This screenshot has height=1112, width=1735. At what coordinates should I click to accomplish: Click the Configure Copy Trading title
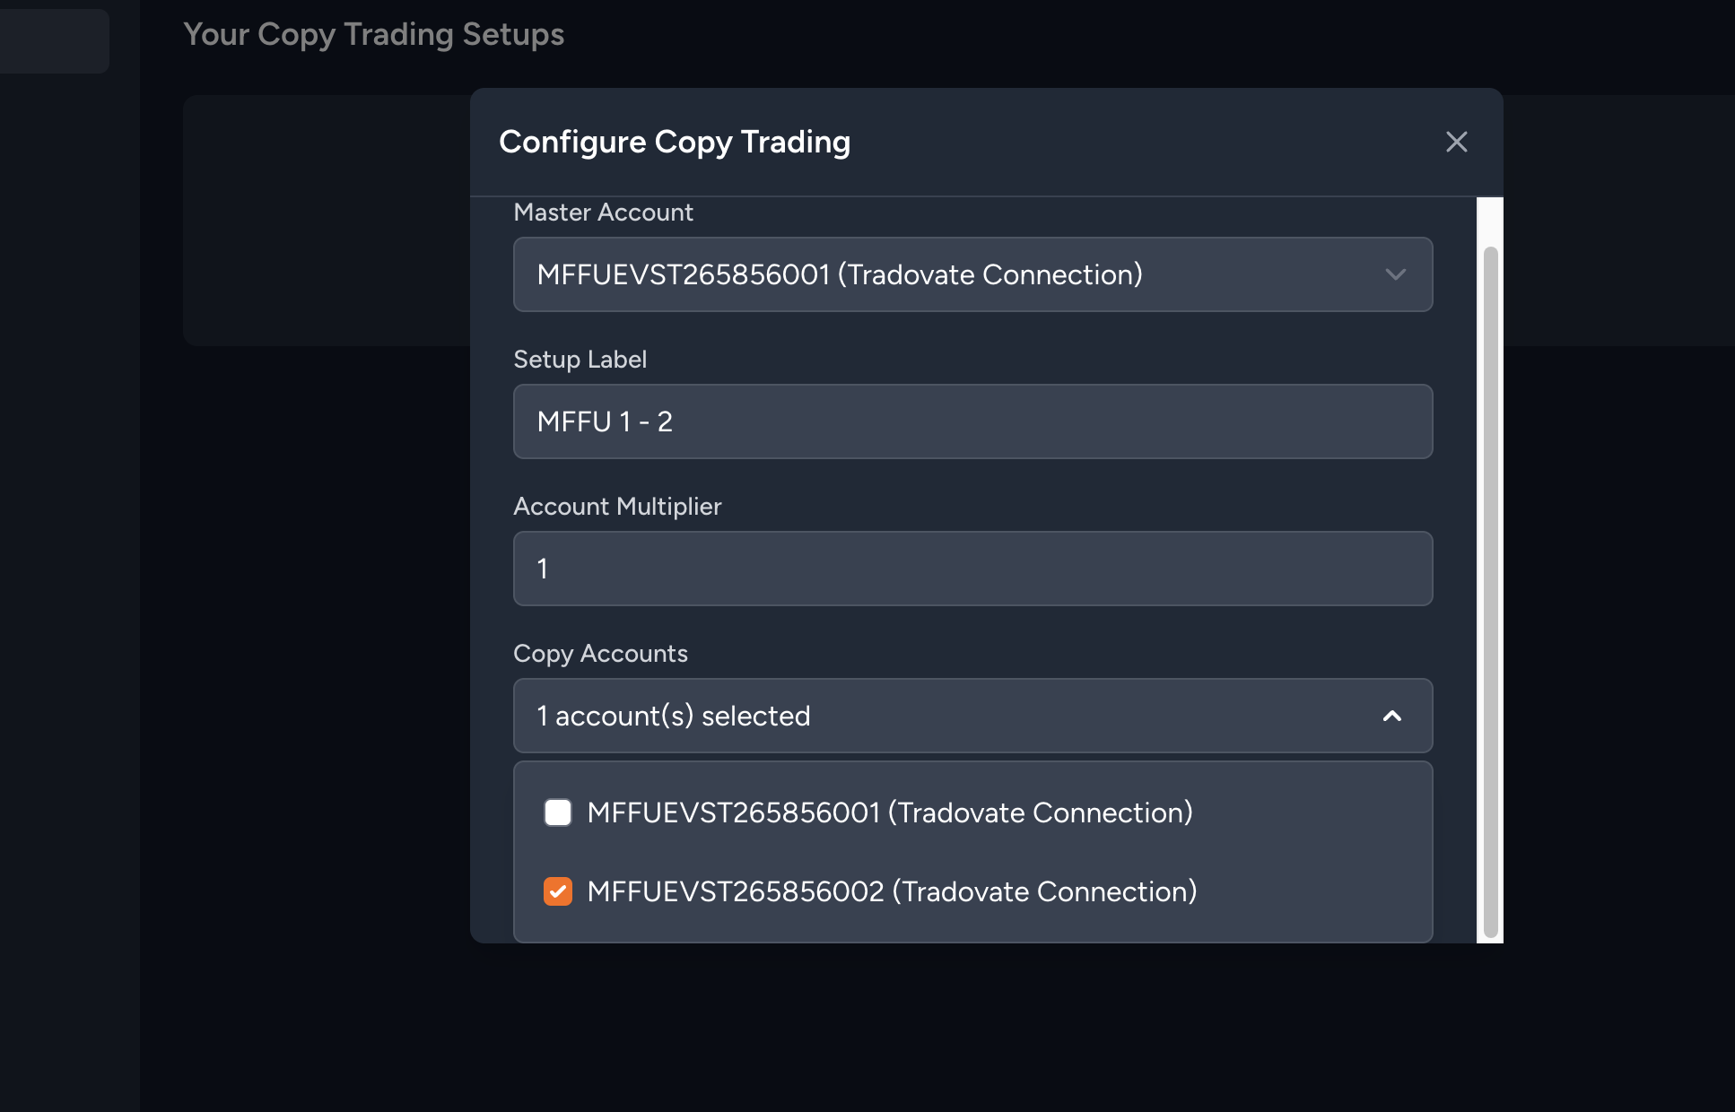[x=675, y=142]
